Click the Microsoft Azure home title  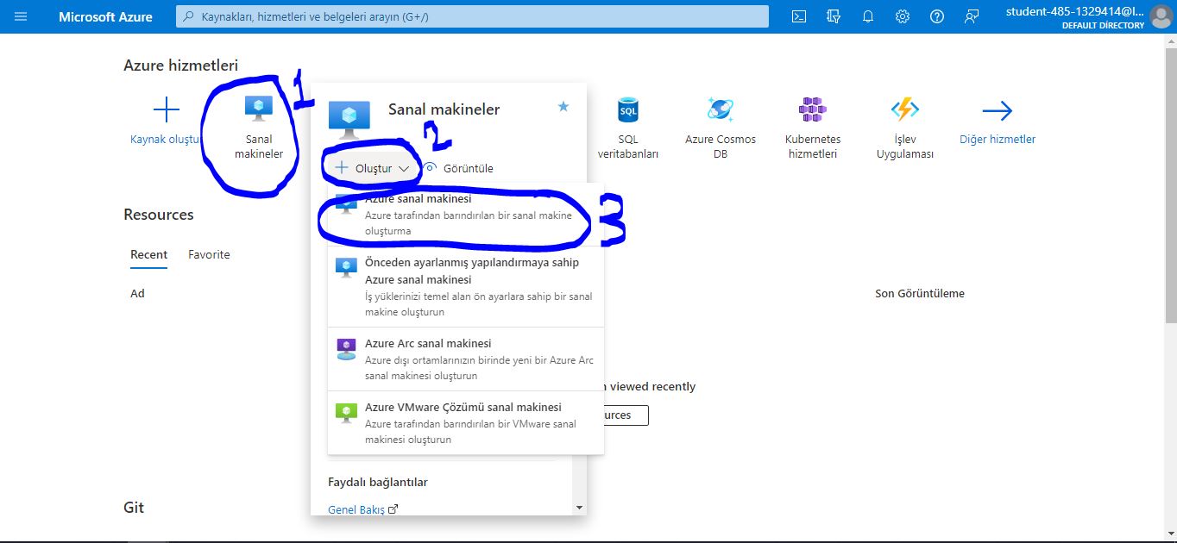tap(105, 16)
